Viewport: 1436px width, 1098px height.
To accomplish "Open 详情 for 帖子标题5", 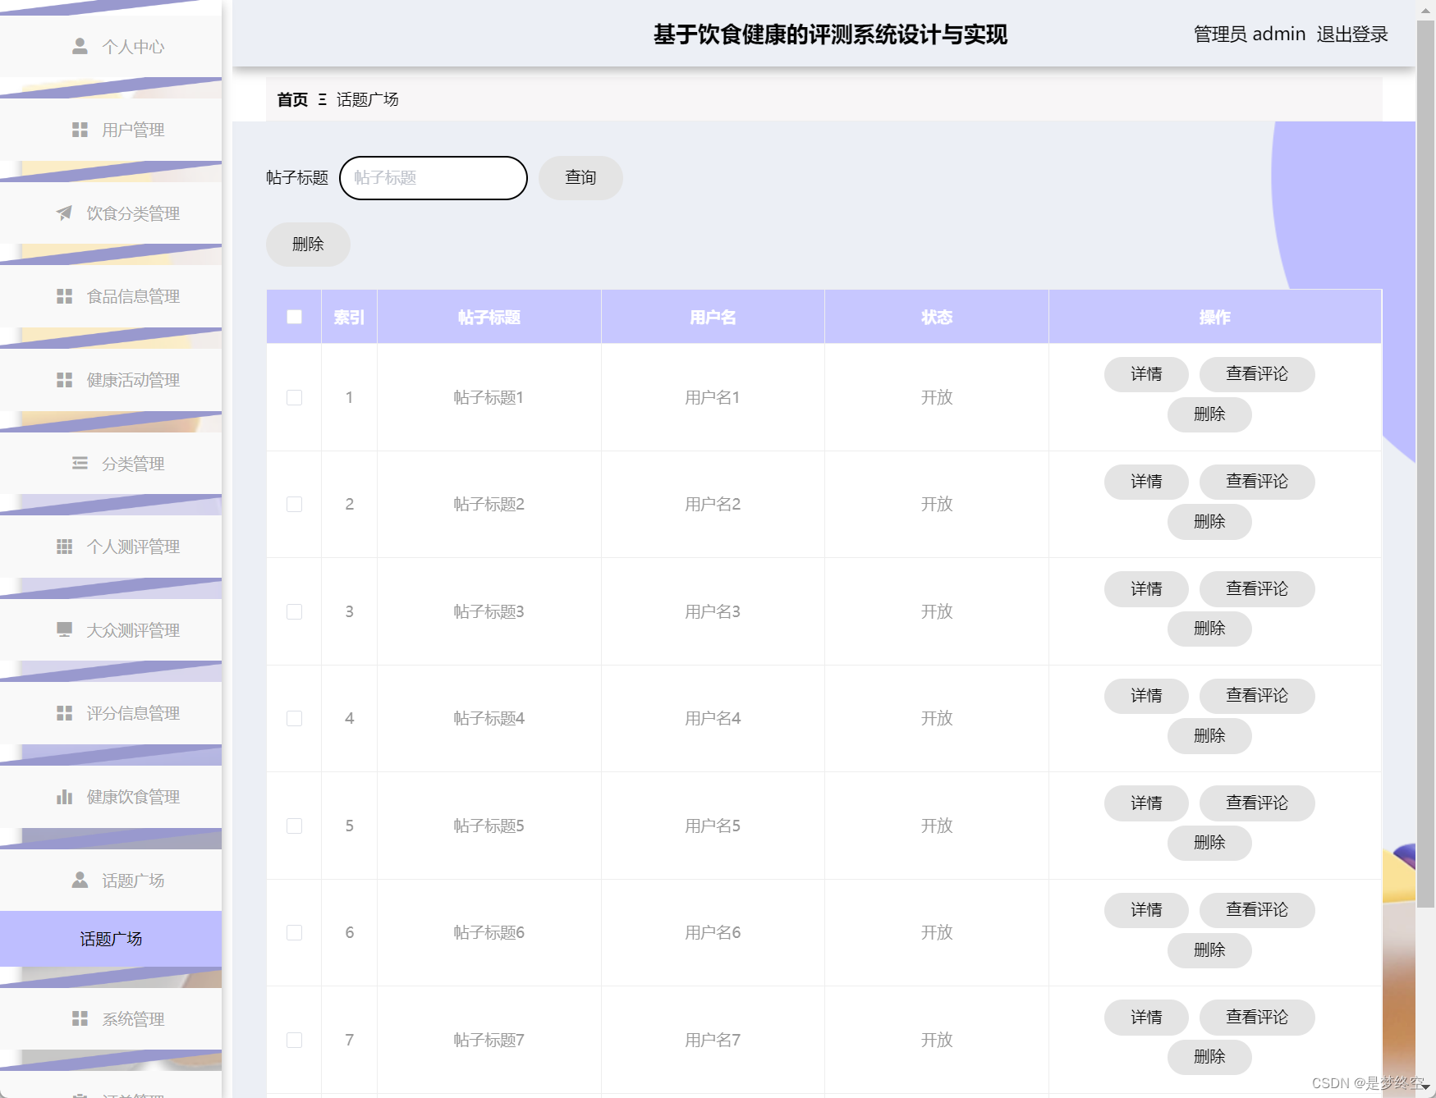I will click(x=1146, y=803).
